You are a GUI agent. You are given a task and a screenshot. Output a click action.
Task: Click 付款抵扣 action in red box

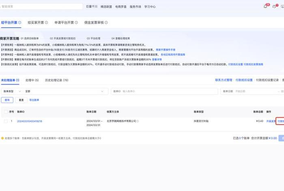[281, 121]
